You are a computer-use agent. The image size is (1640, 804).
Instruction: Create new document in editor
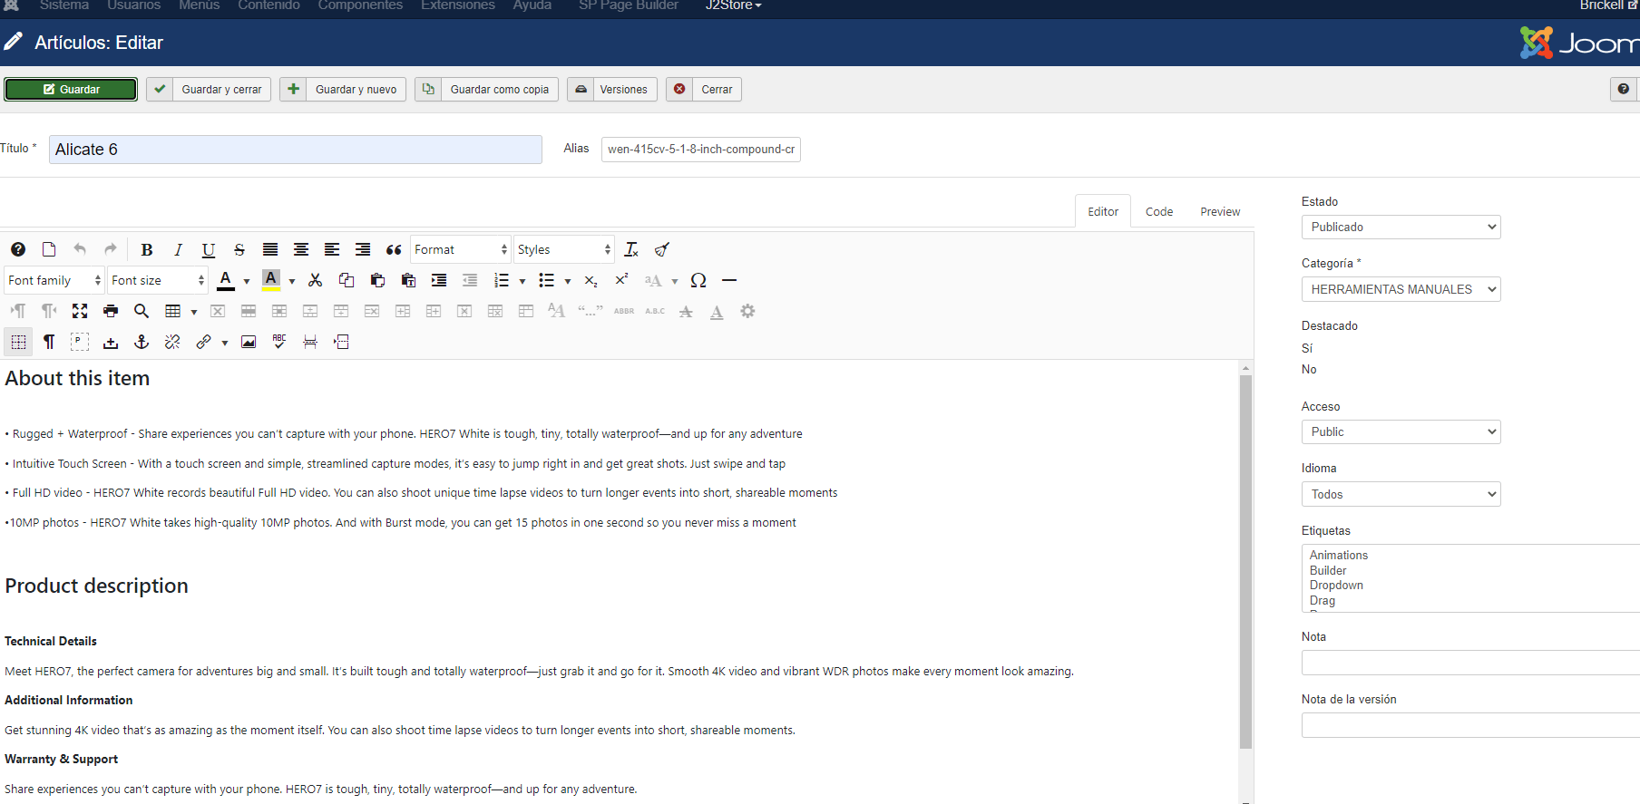49,249
